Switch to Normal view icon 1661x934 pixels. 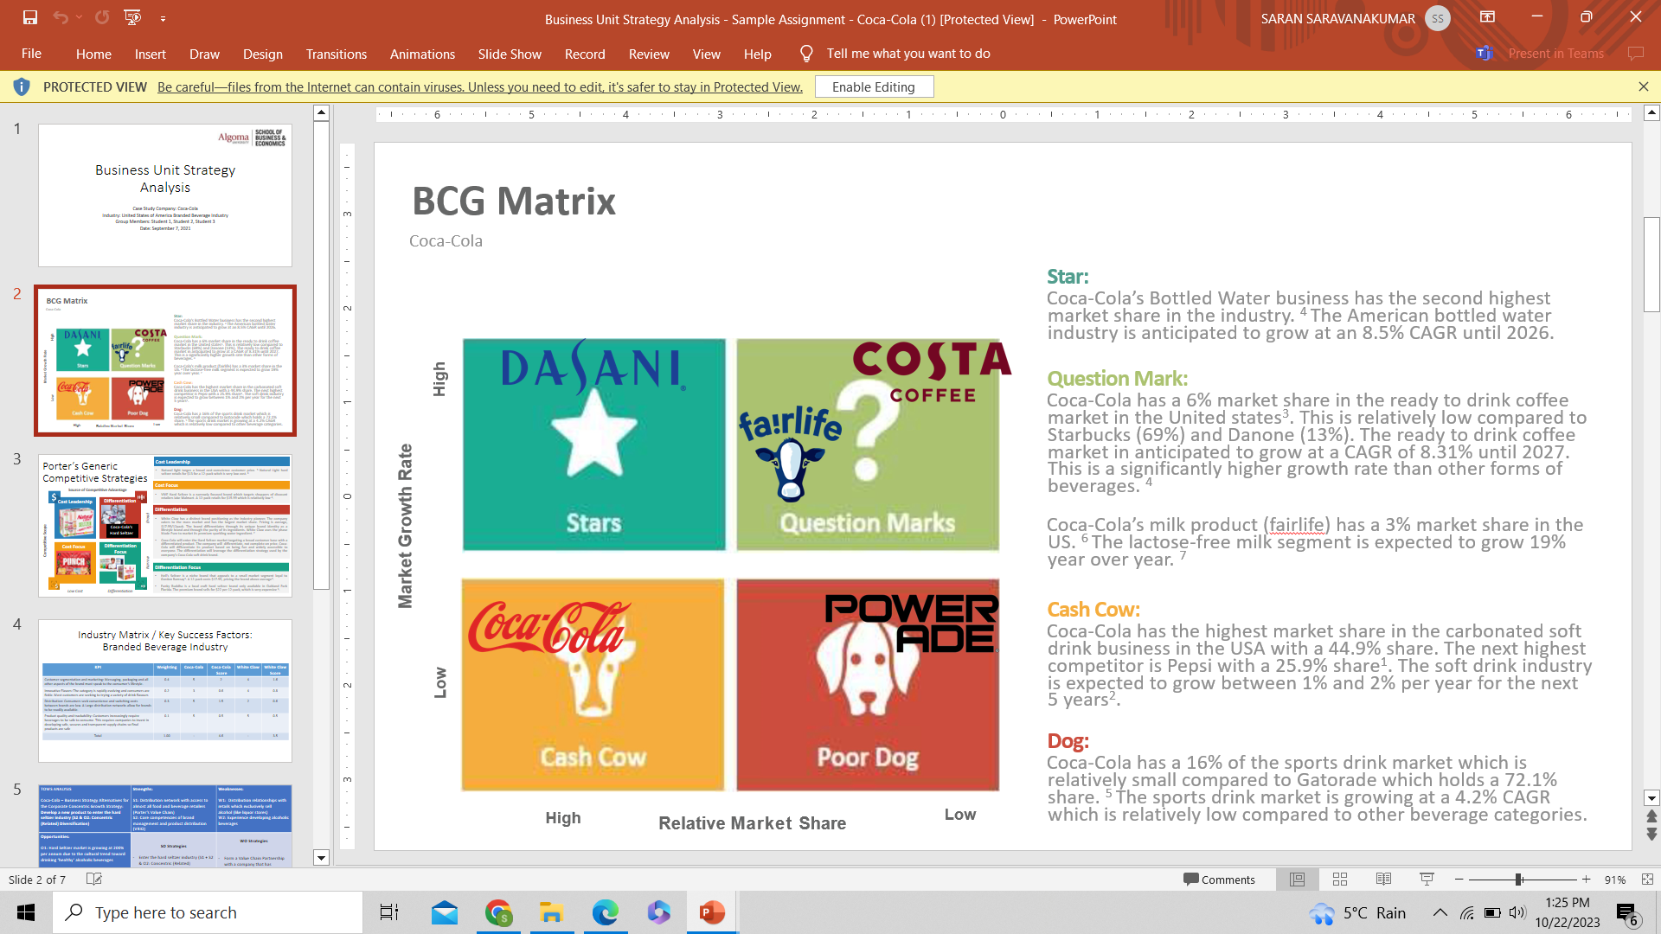click(x=1297, y=880)
